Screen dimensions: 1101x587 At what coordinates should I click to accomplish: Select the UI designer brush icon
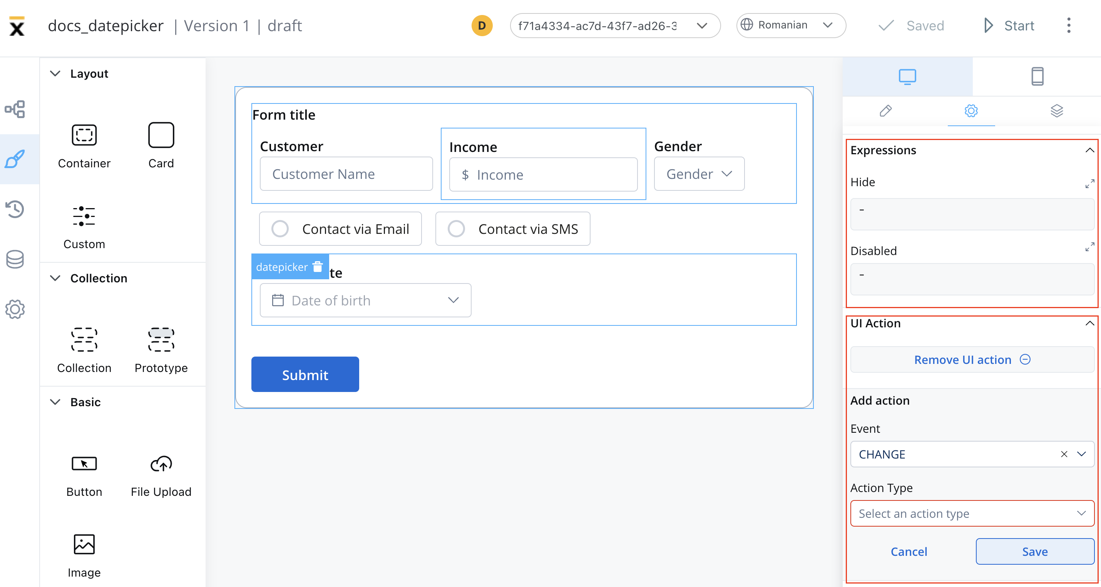[15, 159]
